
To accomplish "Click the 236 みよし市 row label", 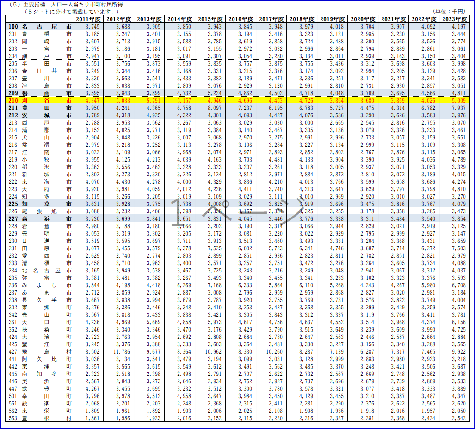I will pyautogui.click(x=39, y=285).
